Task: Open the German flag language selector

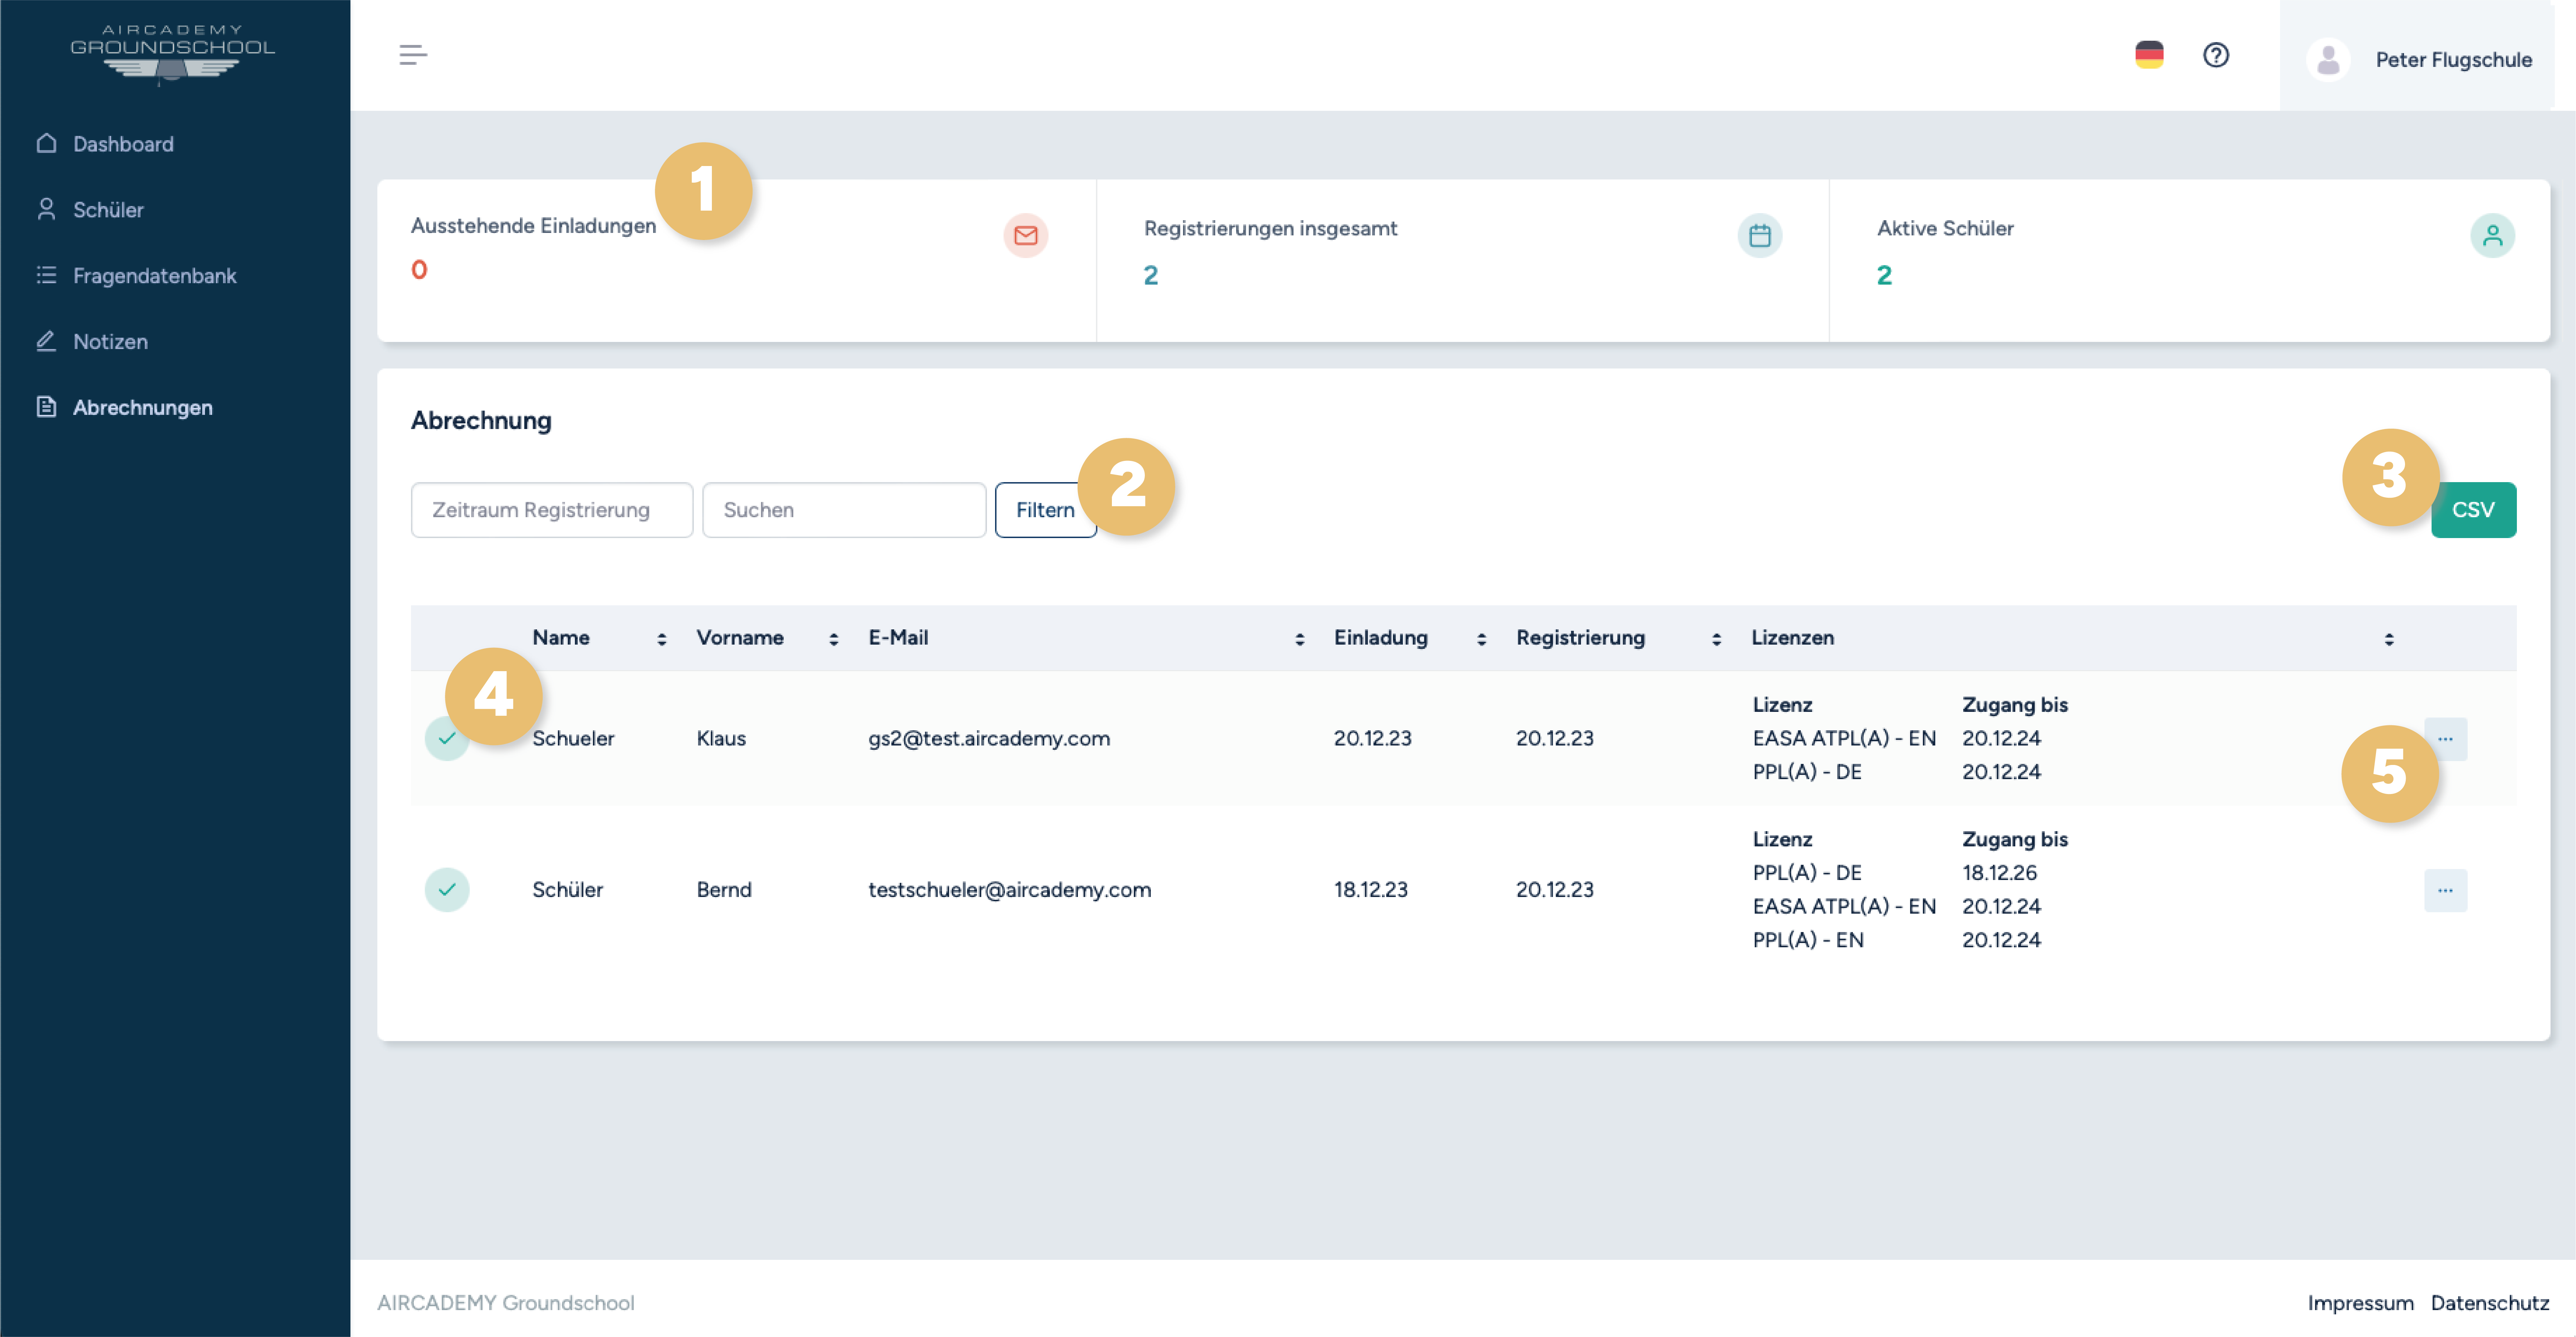Action: [x=2149, y=55]
